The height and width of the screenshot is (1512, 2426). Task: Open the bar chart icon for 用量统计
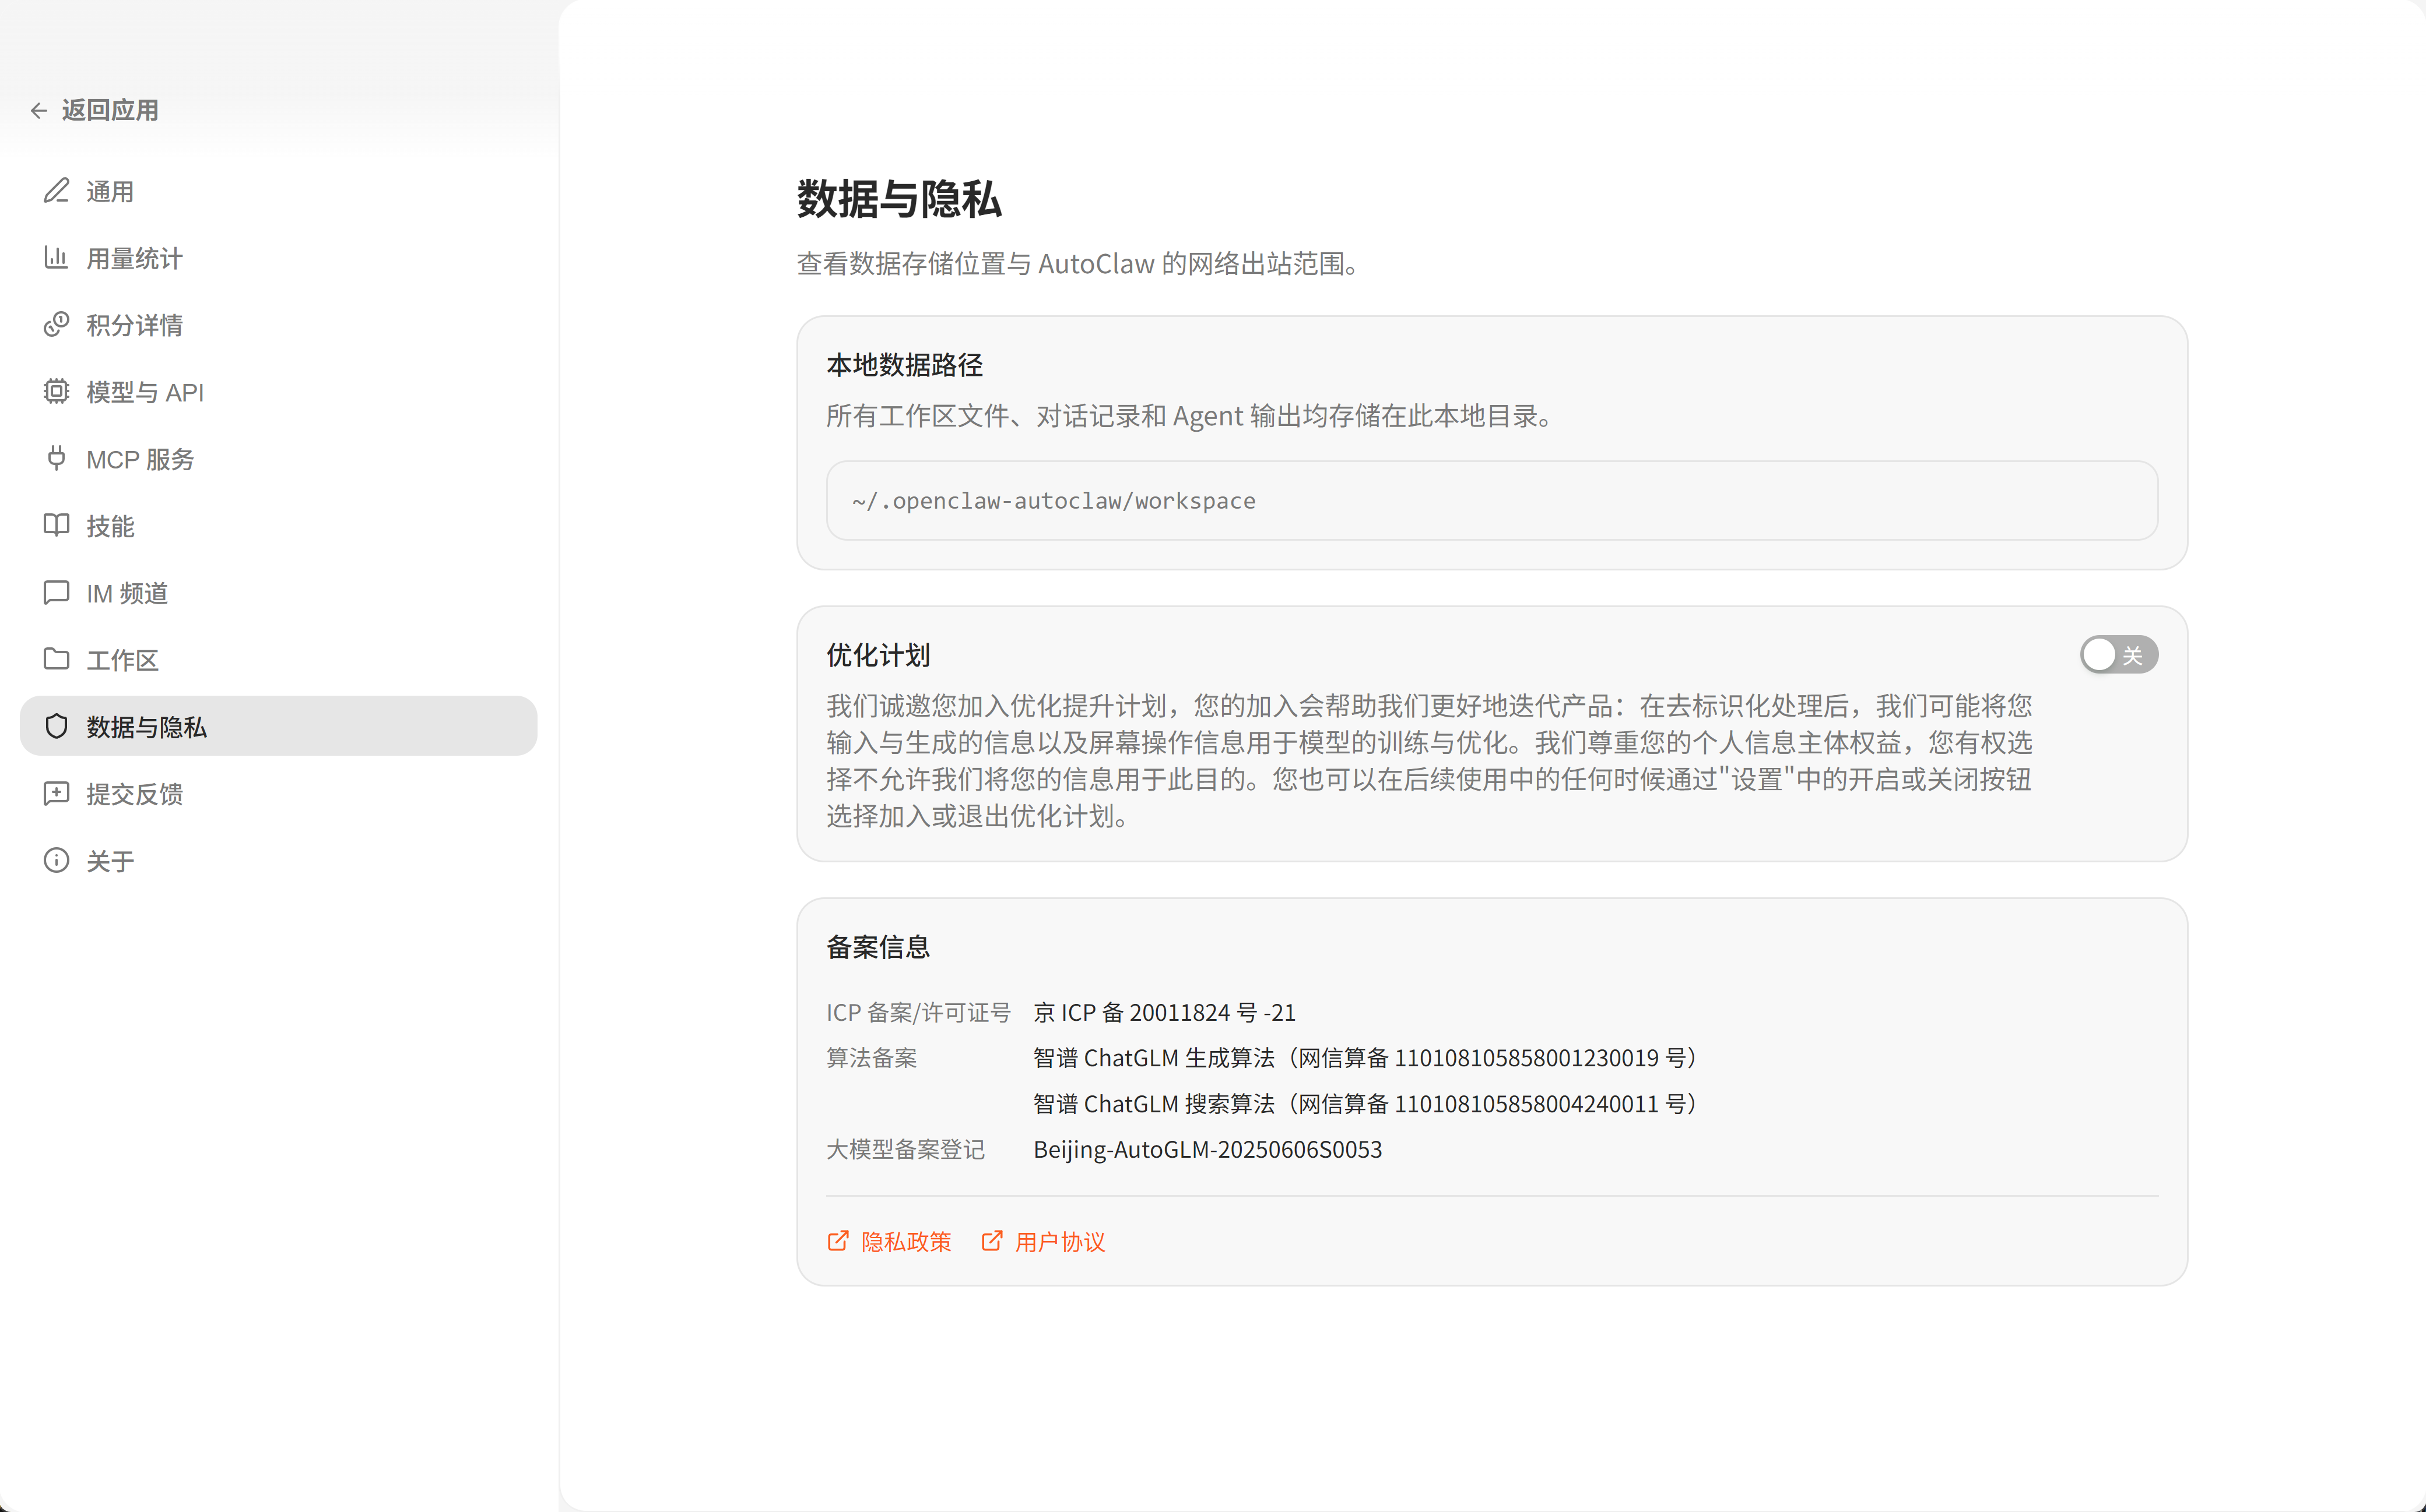(x=56, y=257)
